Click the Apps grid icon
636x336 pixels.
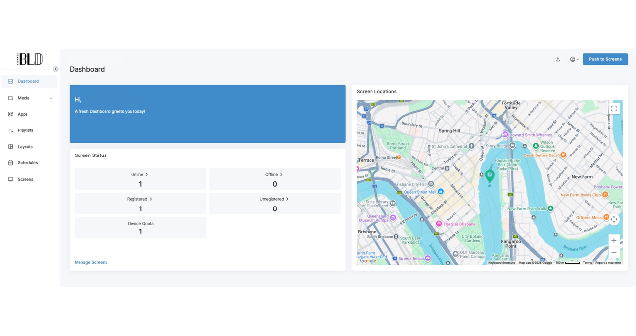pyautogui.click(x=11, y=114)
